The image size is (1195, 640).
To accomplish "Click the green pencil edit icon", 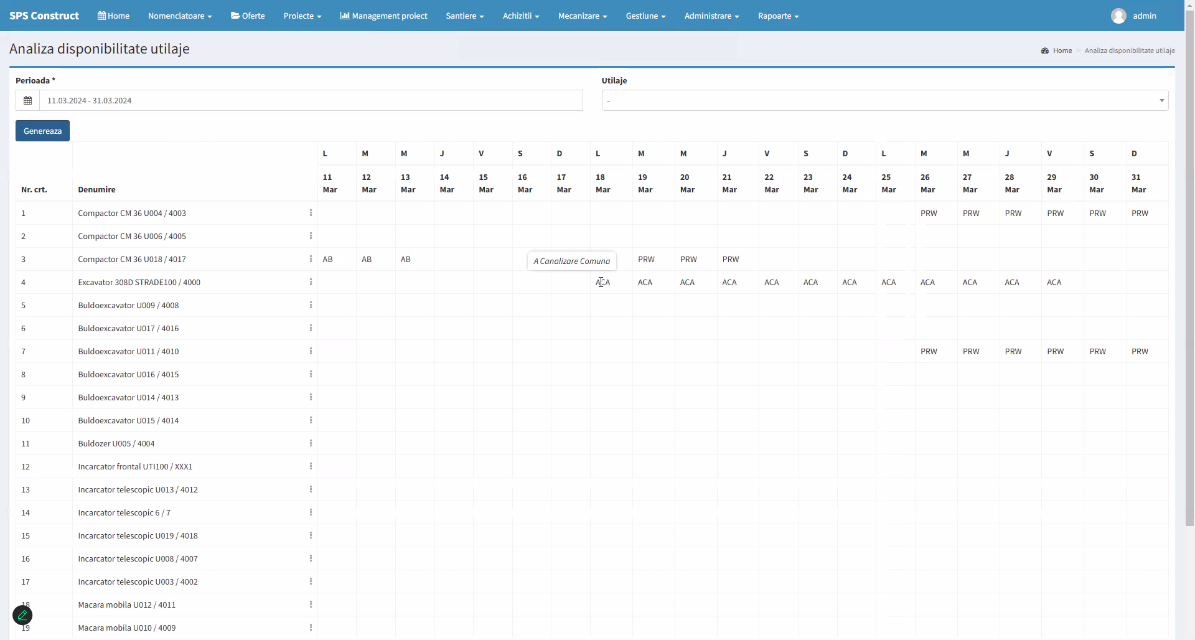I will point(22,615).
